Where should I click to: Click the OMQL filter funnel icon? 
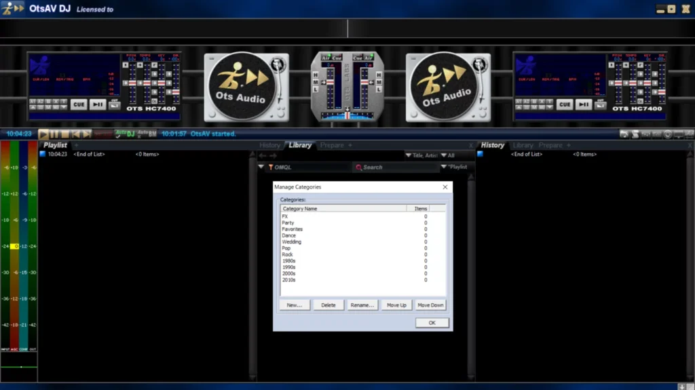tap(271, 167)
